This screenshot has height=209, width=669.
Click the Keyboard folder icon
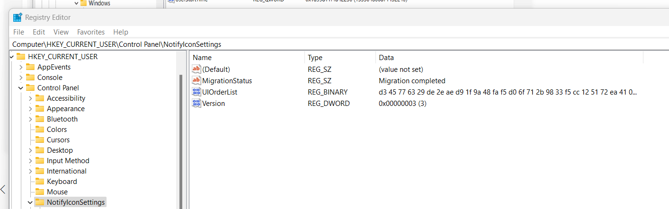click(x=40, y=182)
